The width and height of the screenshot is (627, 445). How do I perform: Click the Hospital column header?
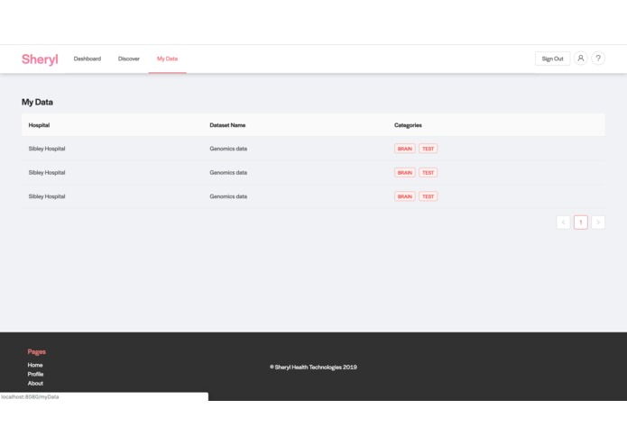tap(39, 125)
